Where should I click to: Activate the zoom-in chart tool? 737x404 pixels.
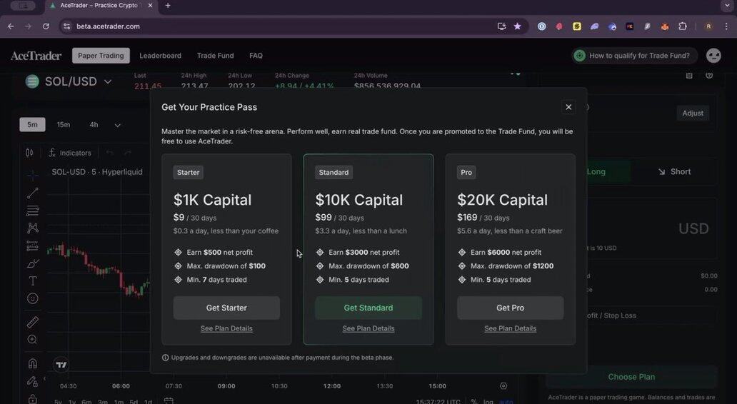click(x=32, y=340)
